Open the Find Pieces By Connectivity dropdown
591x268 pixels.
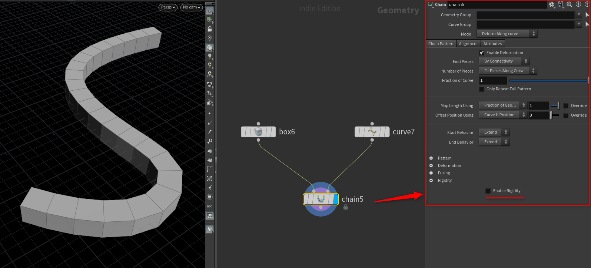tap(504, 61)
